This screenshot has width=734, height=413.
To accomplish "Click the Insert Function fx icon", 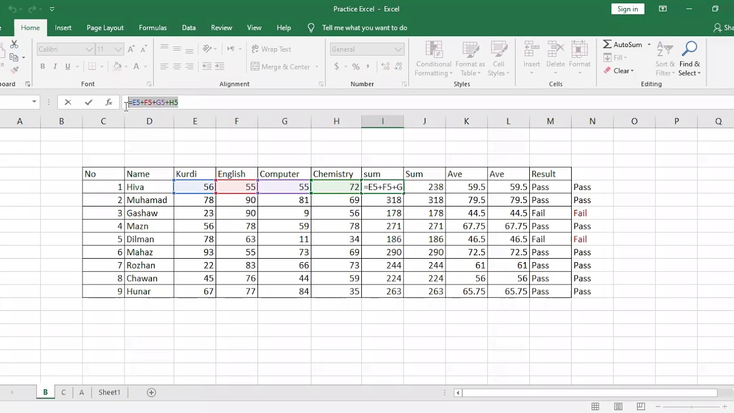I will tap(109, 102).
